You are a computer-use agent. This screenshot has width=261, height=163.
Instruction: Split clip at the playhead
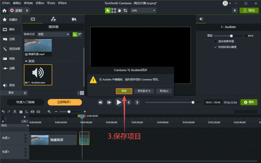pyautogui.click(x=33, y=112)
